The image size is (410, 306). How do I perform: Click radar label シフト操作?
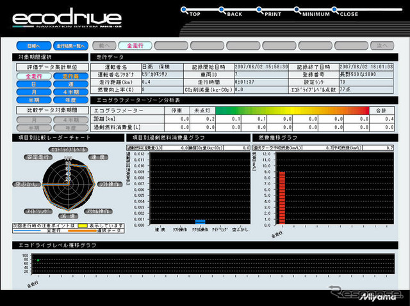pyautogui.click(x=110, y=184)
